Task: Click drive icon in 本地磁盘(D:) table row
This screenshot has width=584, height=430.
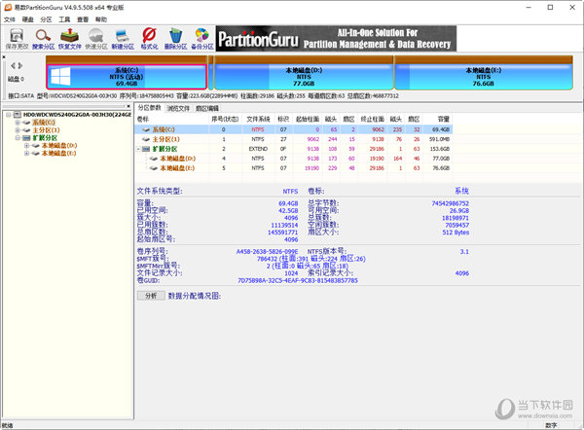Action: (x=154, y=159)
